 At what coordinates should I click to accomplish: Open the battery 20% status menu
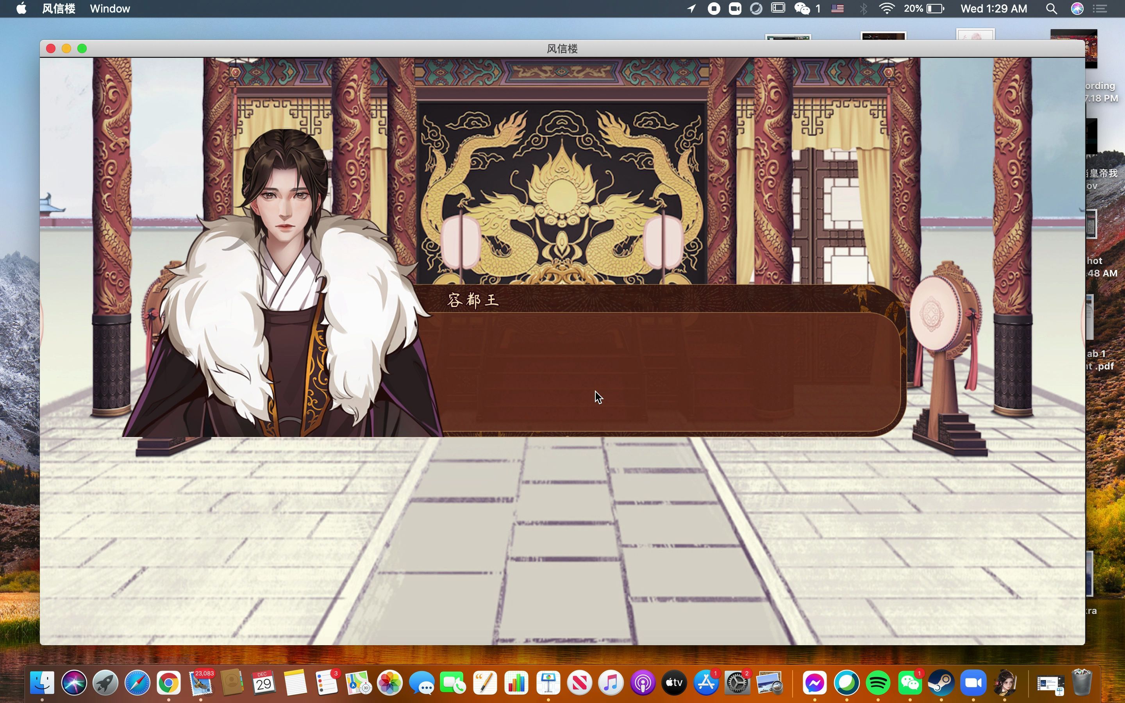click(x=924, y=8)
